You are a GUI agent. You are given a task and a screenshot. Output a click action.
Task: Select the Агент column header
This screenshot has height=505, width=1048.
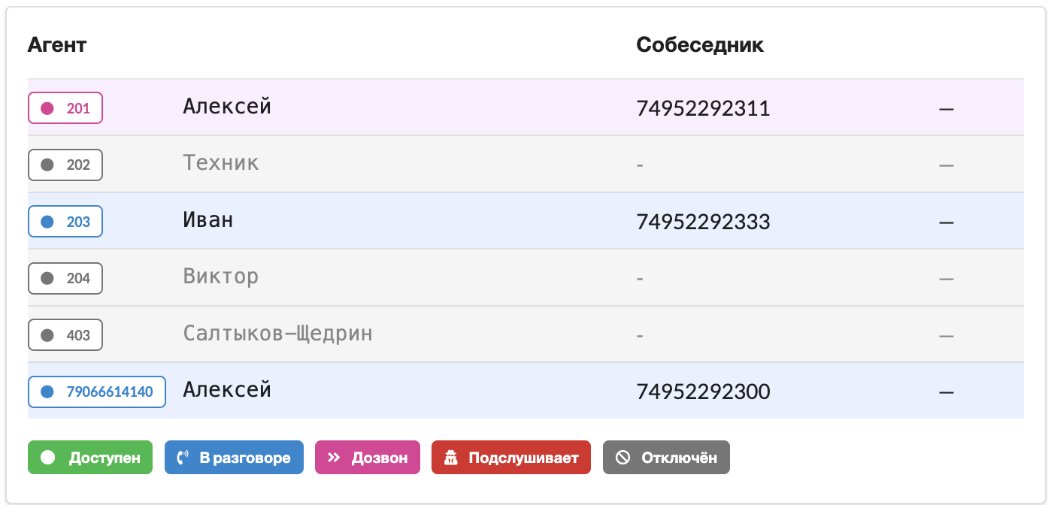(57, 45)
